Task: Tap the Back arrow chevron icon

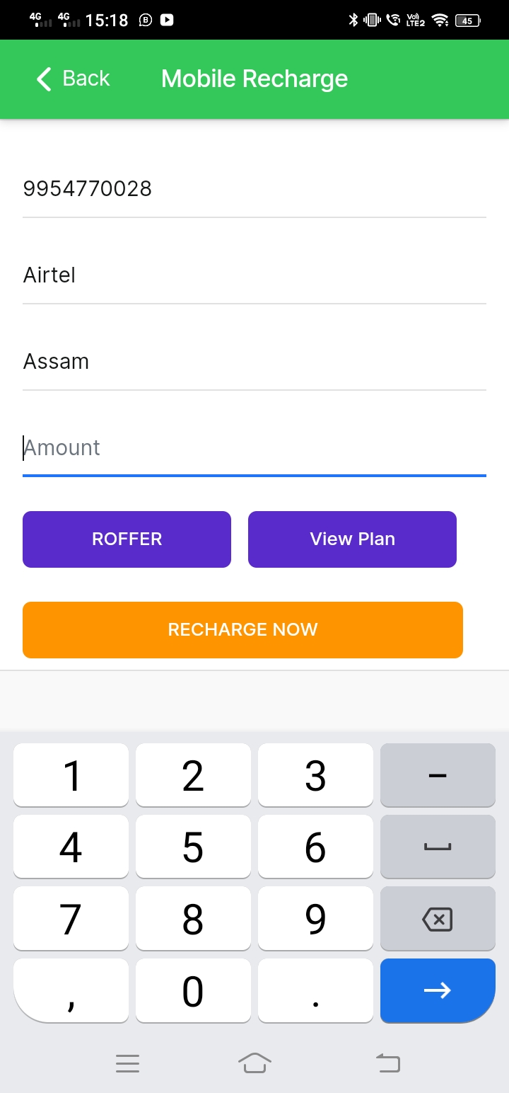Action: (x=44, y=79)
